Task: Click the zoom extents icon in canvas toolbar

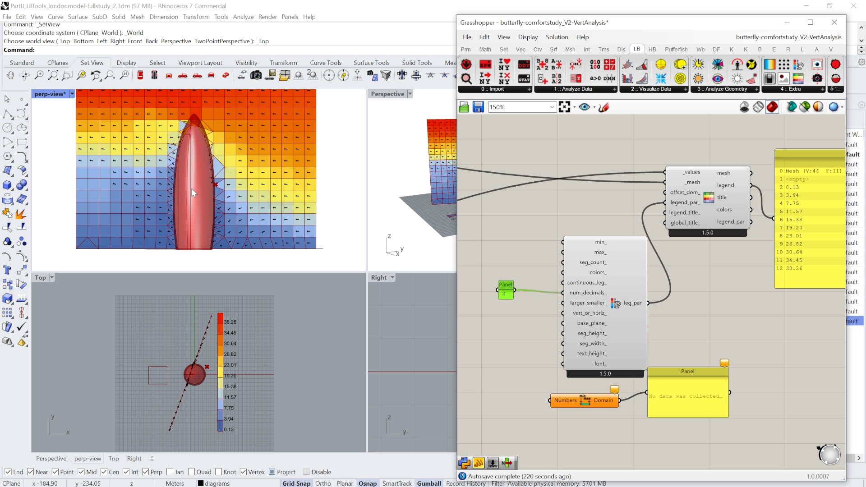Action: point(564,107)
